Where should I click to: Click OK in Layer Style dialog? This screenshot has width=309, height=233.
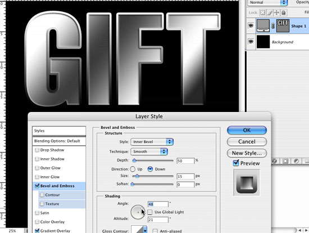click(247, 131)
